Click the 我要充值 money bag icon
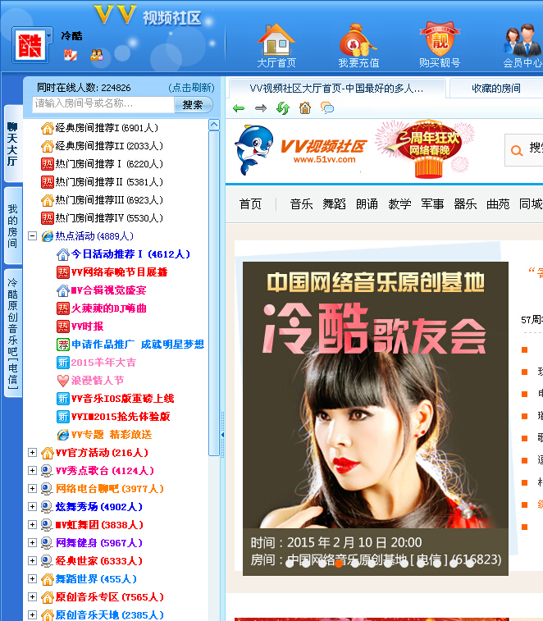Screen dimensions: 543x621 (358, 41)
